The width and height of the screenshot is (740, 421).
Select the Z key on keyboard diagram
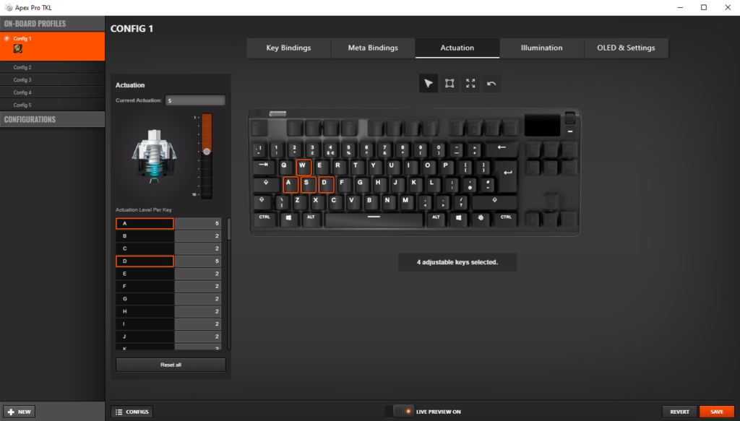298,201
